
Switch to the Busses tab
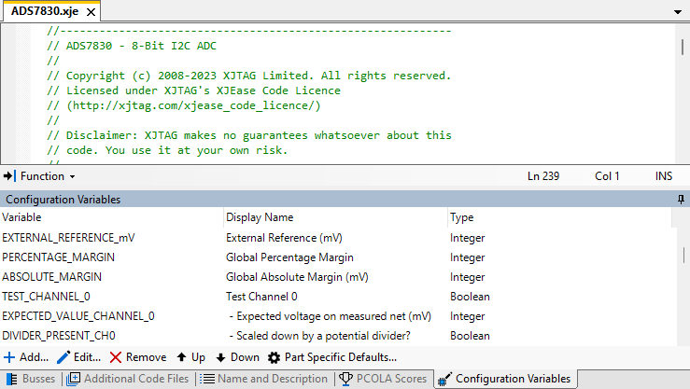tap(32, 379)
